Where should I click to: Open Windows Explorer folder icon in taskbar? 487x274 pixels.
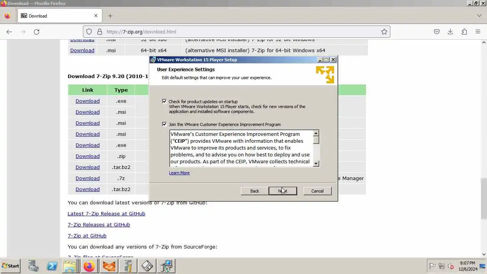pyautogui.click(x=70, y=266)
